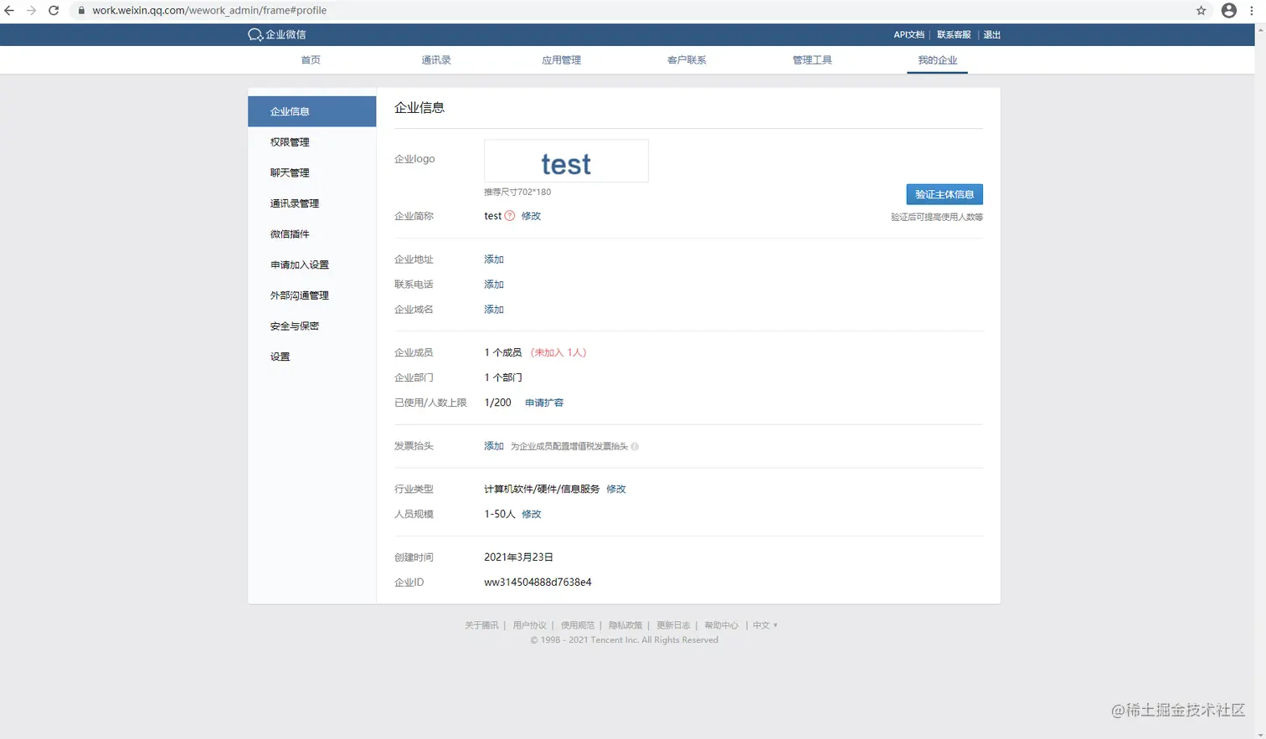
Task: Click the 验证主体信息 button
Action: coord(944,193)
